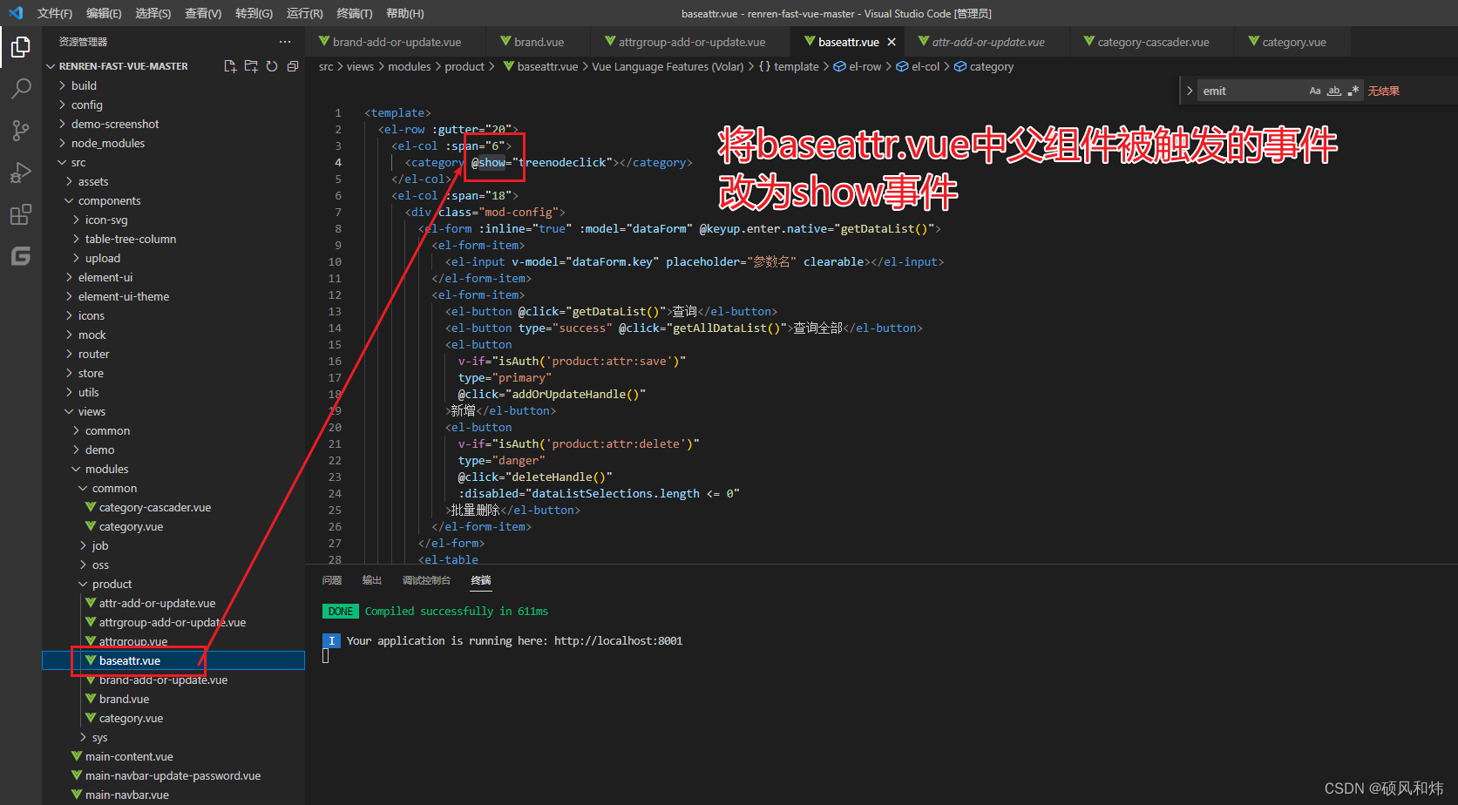Image resolution: width=1458 pixels, height=805 pixels.
Task: Toggle Match Whole Word in find widget
Action: (1334, 91)
